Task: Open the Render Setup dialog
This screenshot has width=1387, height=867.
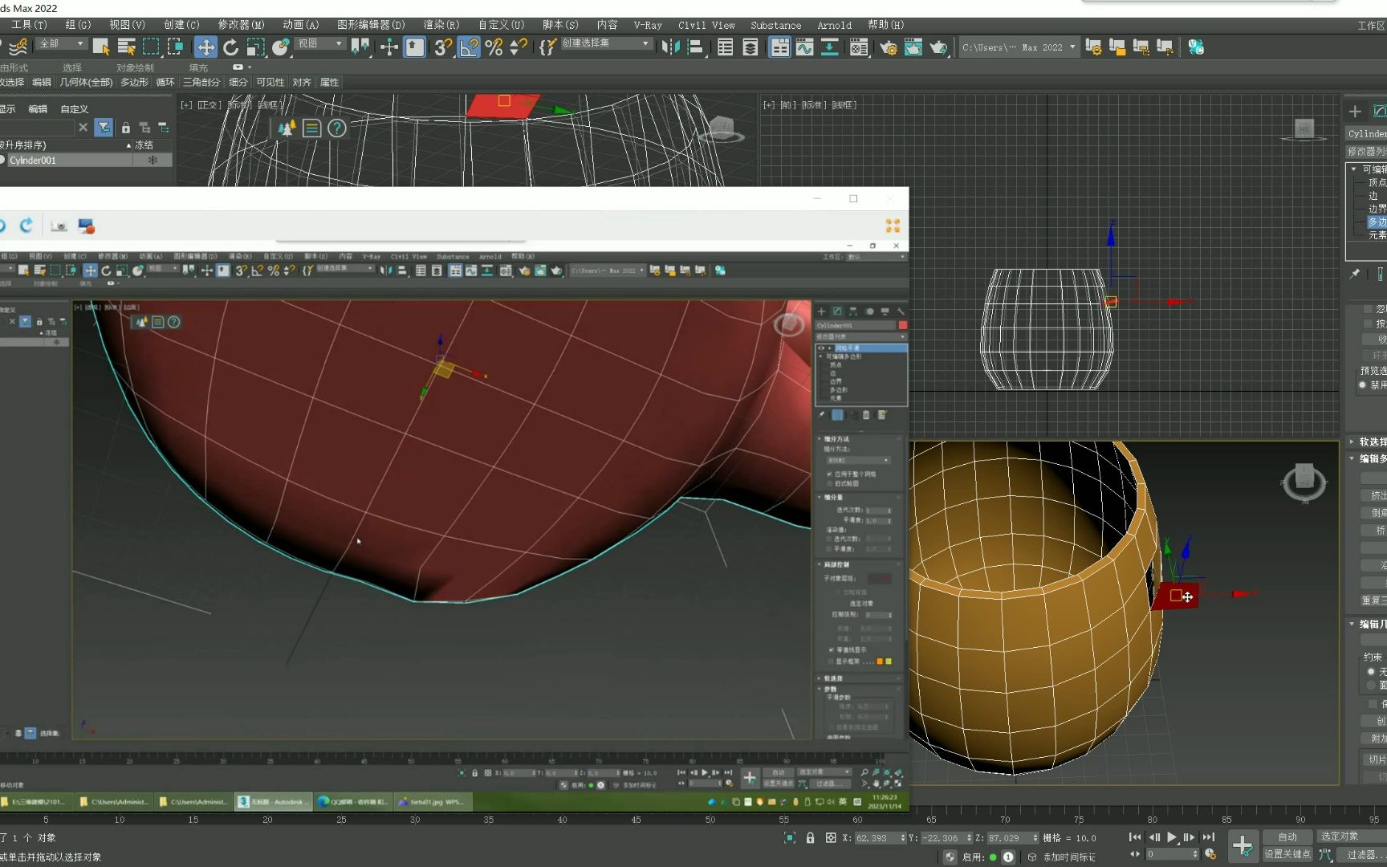Action: (x=891, y=47)
